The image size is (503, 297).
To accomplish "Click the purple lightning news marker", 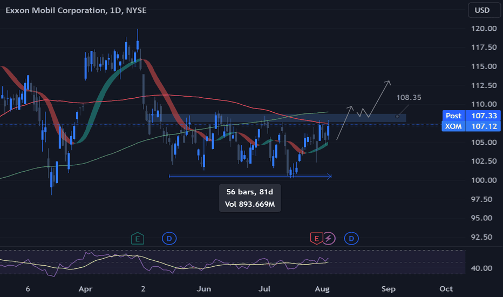I will [x=329, y=239].
